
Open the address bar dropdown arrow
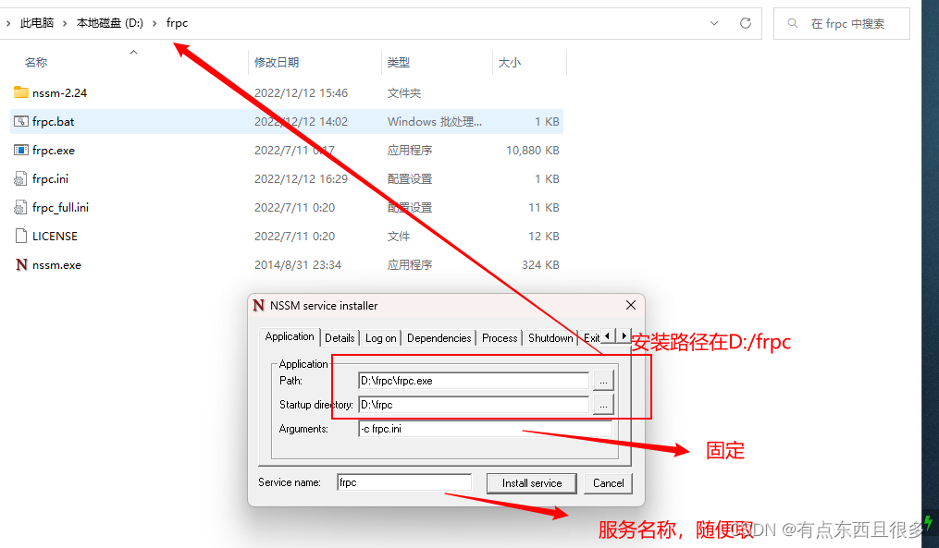tap(715, 22)
